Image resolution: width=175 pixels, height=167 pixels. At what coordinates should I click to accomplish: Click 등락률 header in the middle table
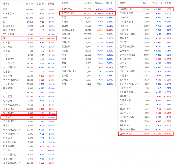109,3
